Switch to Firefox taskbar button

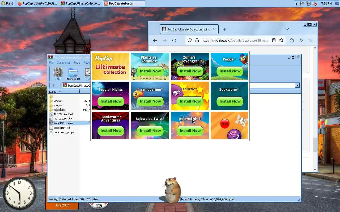pyautogui.click(x=37, y=3)
